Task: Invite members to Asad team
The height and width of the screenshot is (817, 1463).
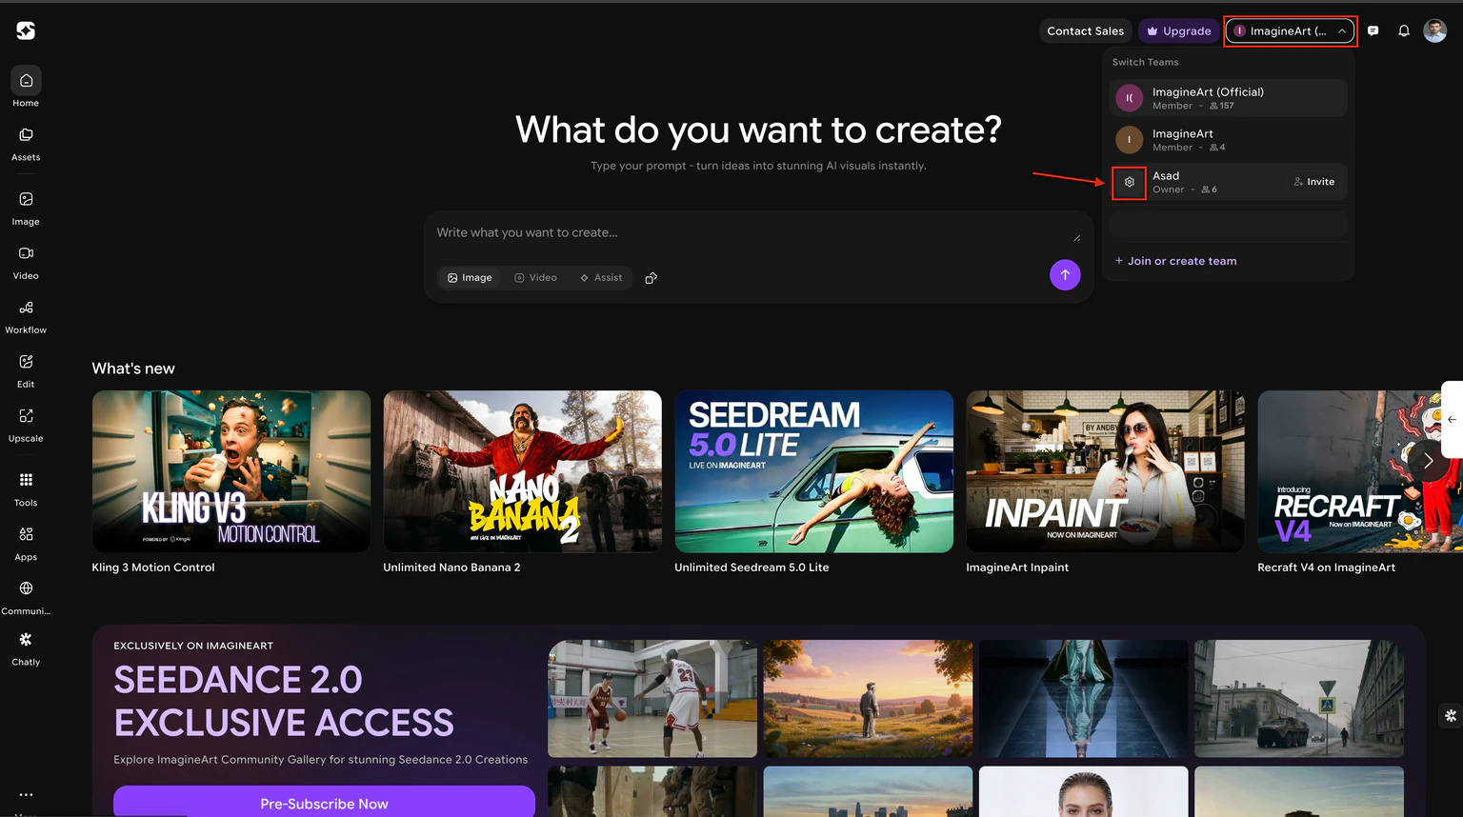Action: click(x=1313, y=182)
